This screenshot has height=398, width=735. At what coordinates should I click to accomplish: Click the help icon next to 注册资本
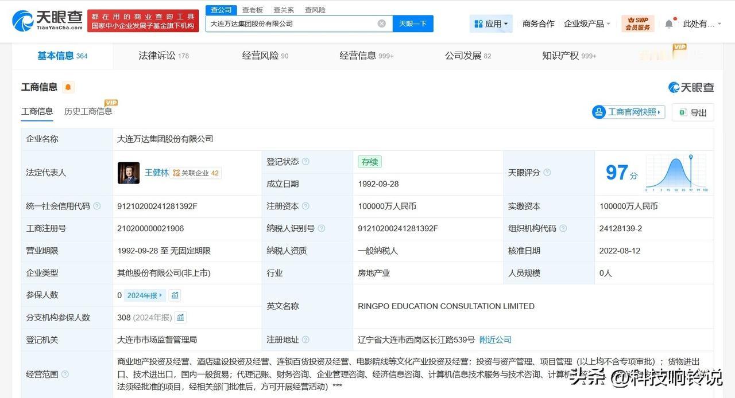[305, 206]
